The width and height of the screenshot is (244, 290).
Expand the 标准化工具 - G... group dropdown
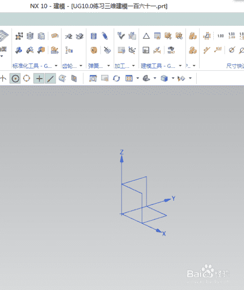point(56,65)
